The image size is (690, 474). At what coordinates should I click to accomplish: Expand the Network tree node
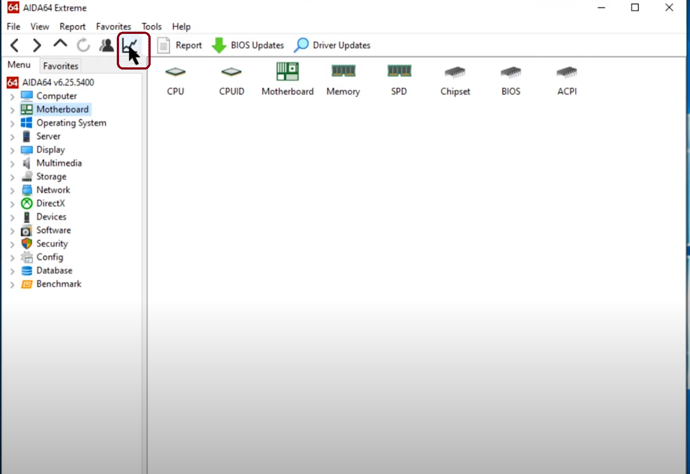[x=12, y=190]
